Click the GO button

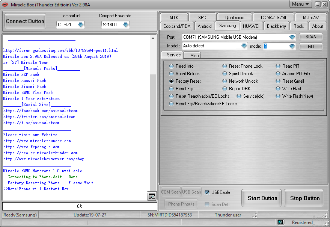pos(311,46)
